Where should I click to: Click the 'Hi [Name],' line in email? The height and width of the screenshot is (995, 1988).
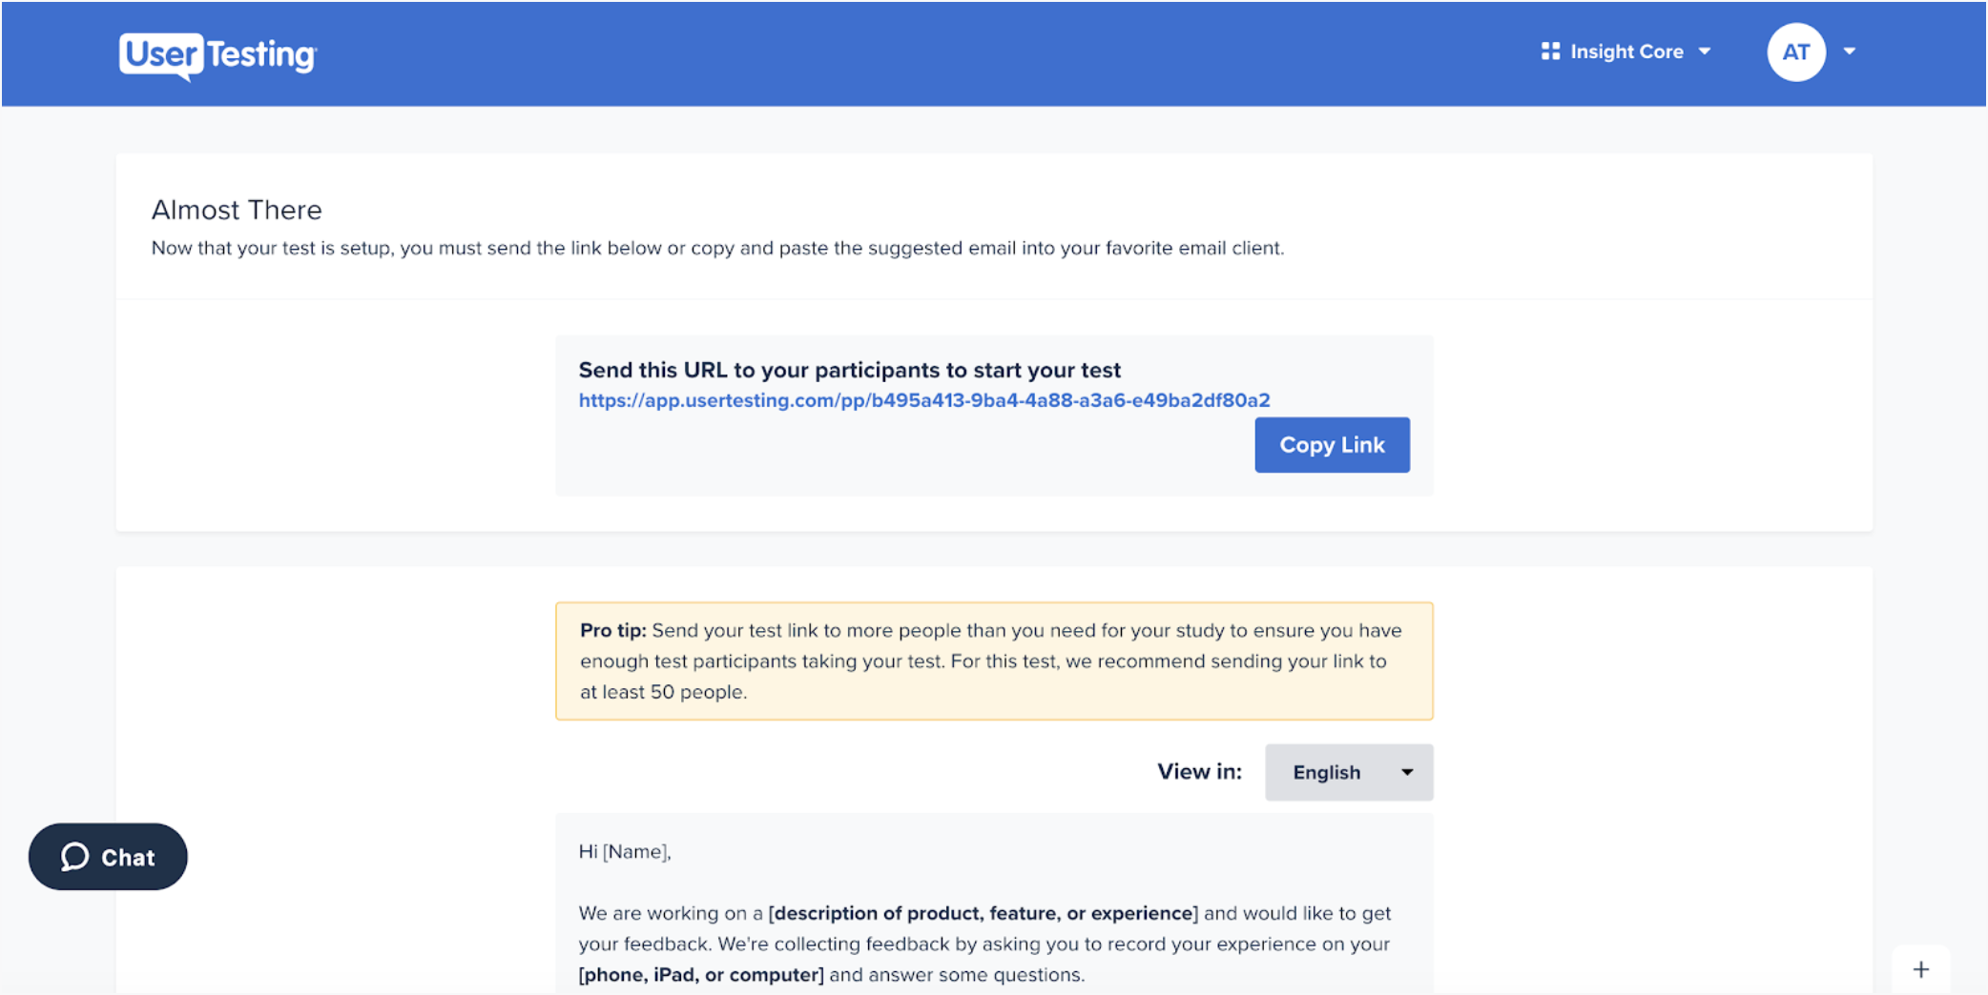625,852
